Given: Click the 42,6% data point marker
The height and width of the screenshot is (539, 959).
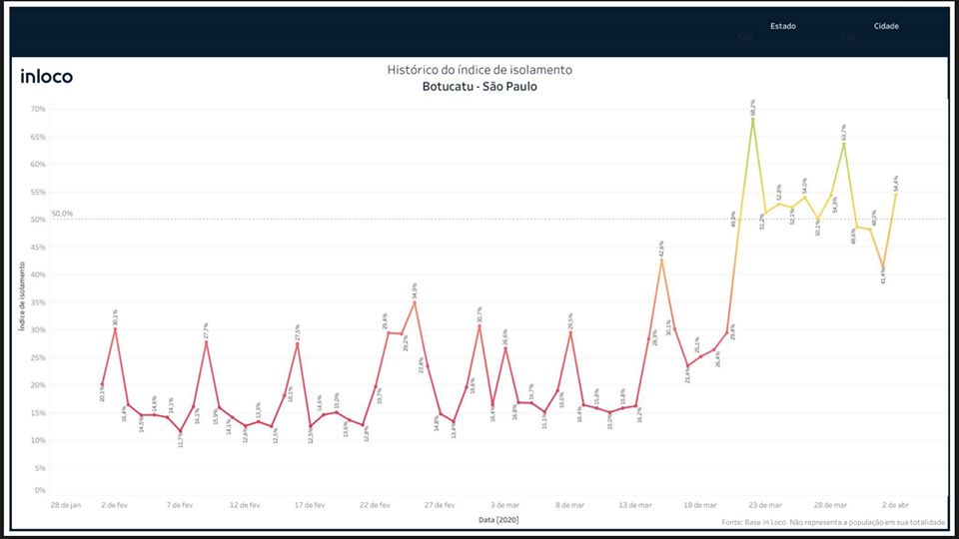Looking at the screenshot, I should coord(661,260).
